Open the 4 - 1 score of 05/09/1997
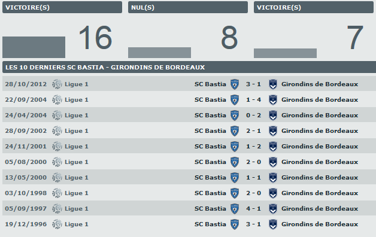This screenshot has width=376, height=237. (x=253, y=209)
